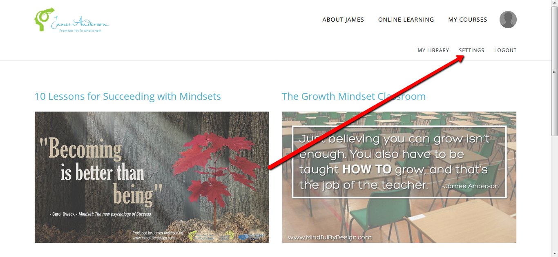Open the About James menu

coord(343,20)
